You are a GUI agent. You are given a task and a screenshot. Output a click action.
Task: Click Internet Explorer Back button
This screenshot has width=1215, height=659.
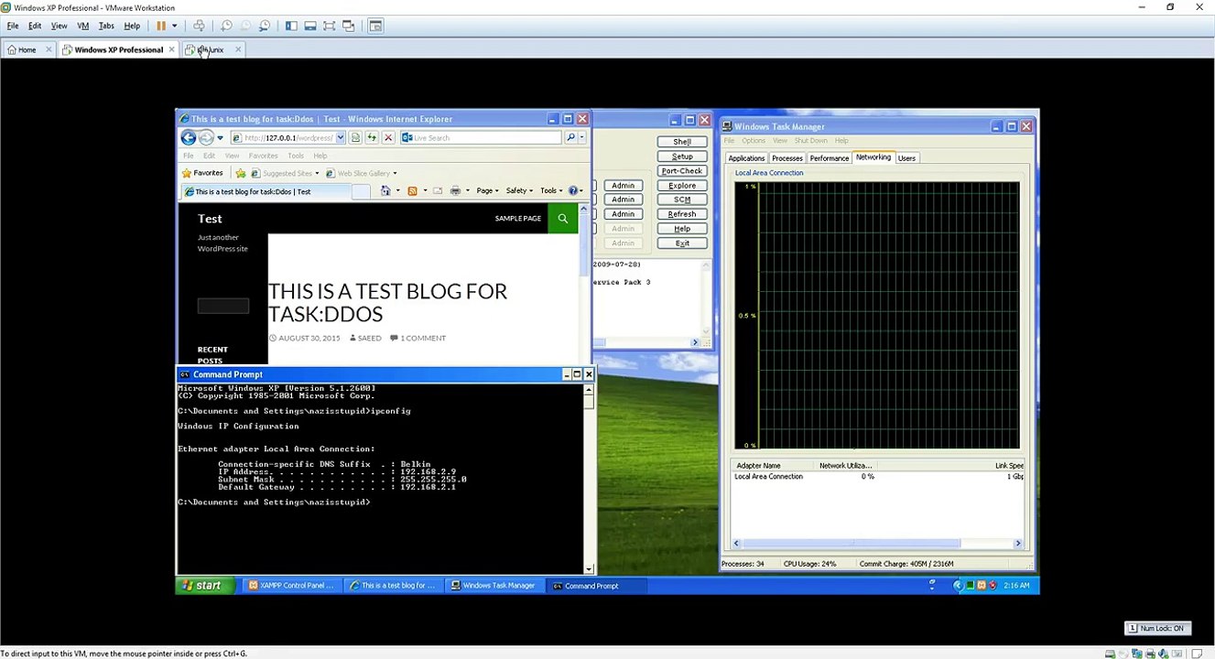point(189,137)
